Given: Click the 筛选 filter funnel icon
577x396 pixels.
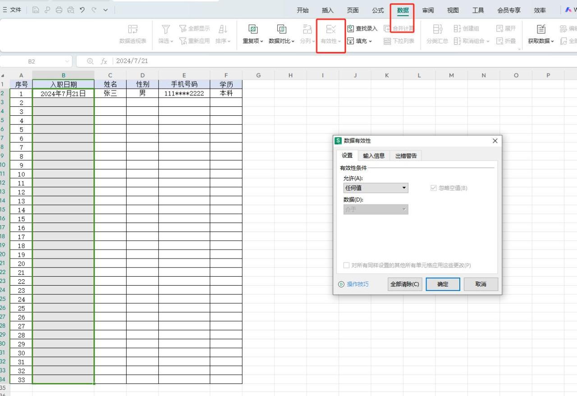Looking at the screenshot, I should coord(166,29).
